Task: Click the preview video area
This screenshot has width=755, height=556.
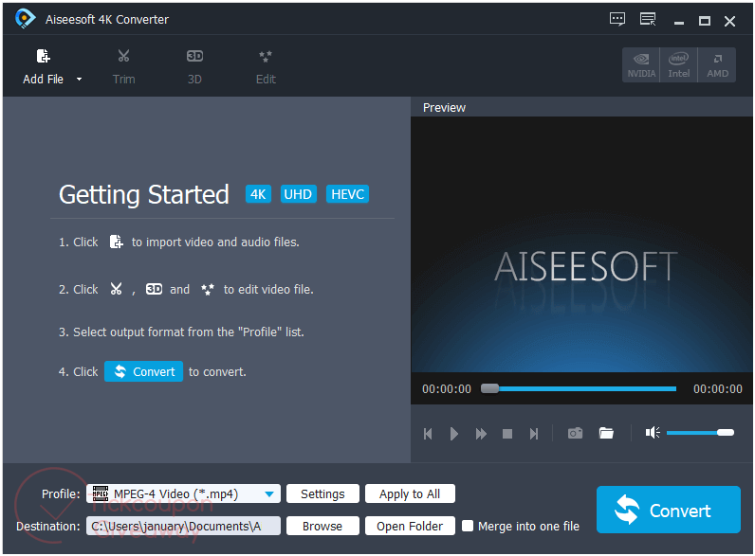Action: pyautogui.click(x=581, y=244)
